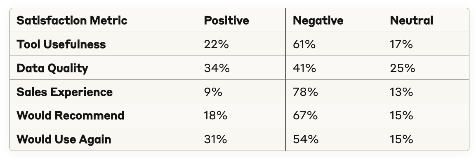The width and height of the screenshot is (476, 158).
Task: Click the Sales Experience row label
Action: coord(65,92)
